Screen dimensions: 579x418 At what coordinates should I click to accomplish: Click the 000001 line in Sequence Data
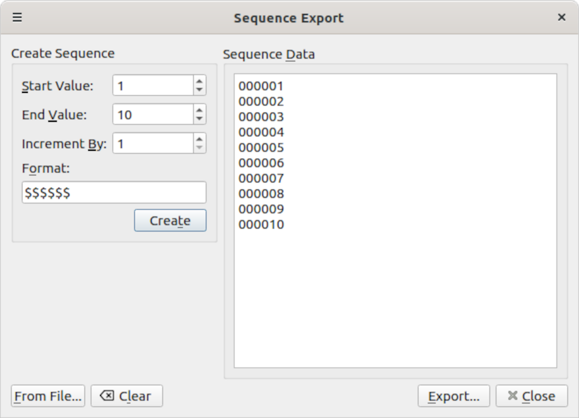[x=261, y=86]
